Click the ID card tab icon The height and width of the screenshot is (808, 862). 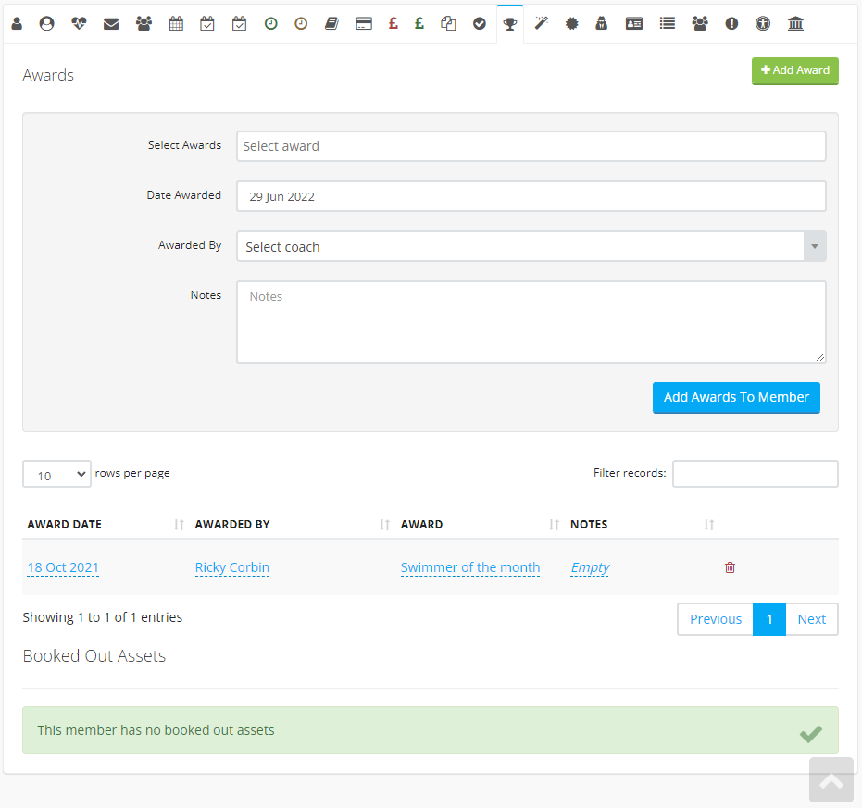pyautogui.click(x=634, y=24)
